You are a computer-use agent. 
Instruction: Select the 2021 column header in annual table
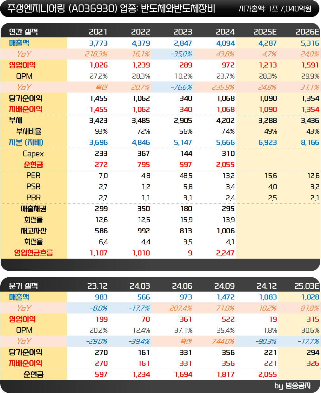click(x=98, y=32)
